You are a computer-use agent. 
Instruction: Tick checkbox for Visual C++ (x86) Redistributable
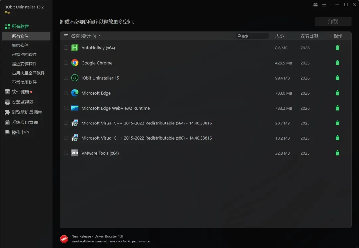(x=66, y=138)
